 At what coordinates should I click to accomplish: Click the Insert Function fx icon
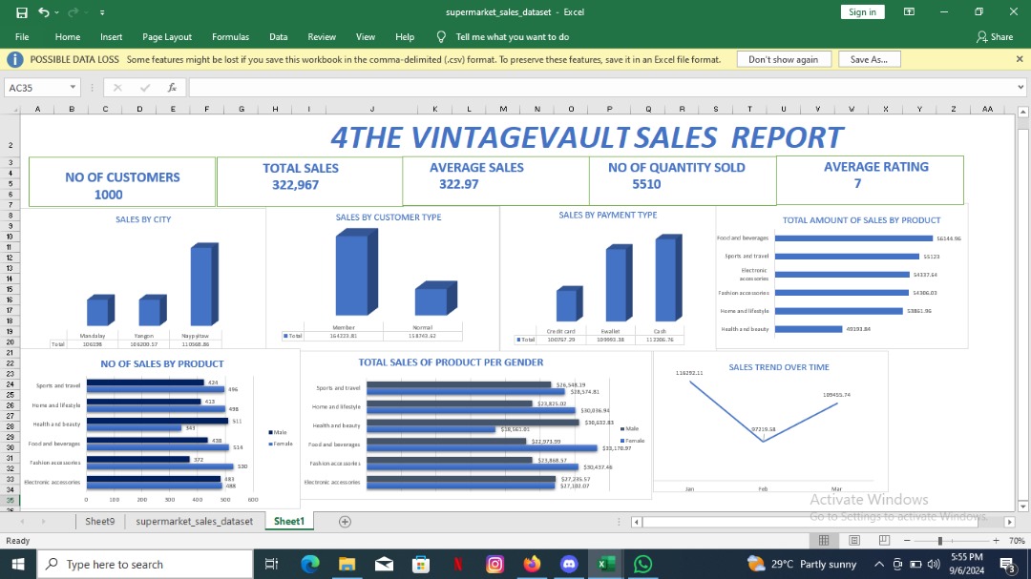172,88
